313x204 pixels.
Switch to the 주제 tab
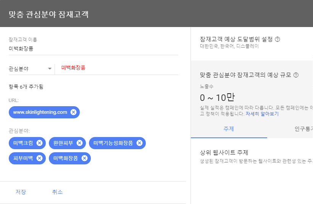tap(229, 129)
